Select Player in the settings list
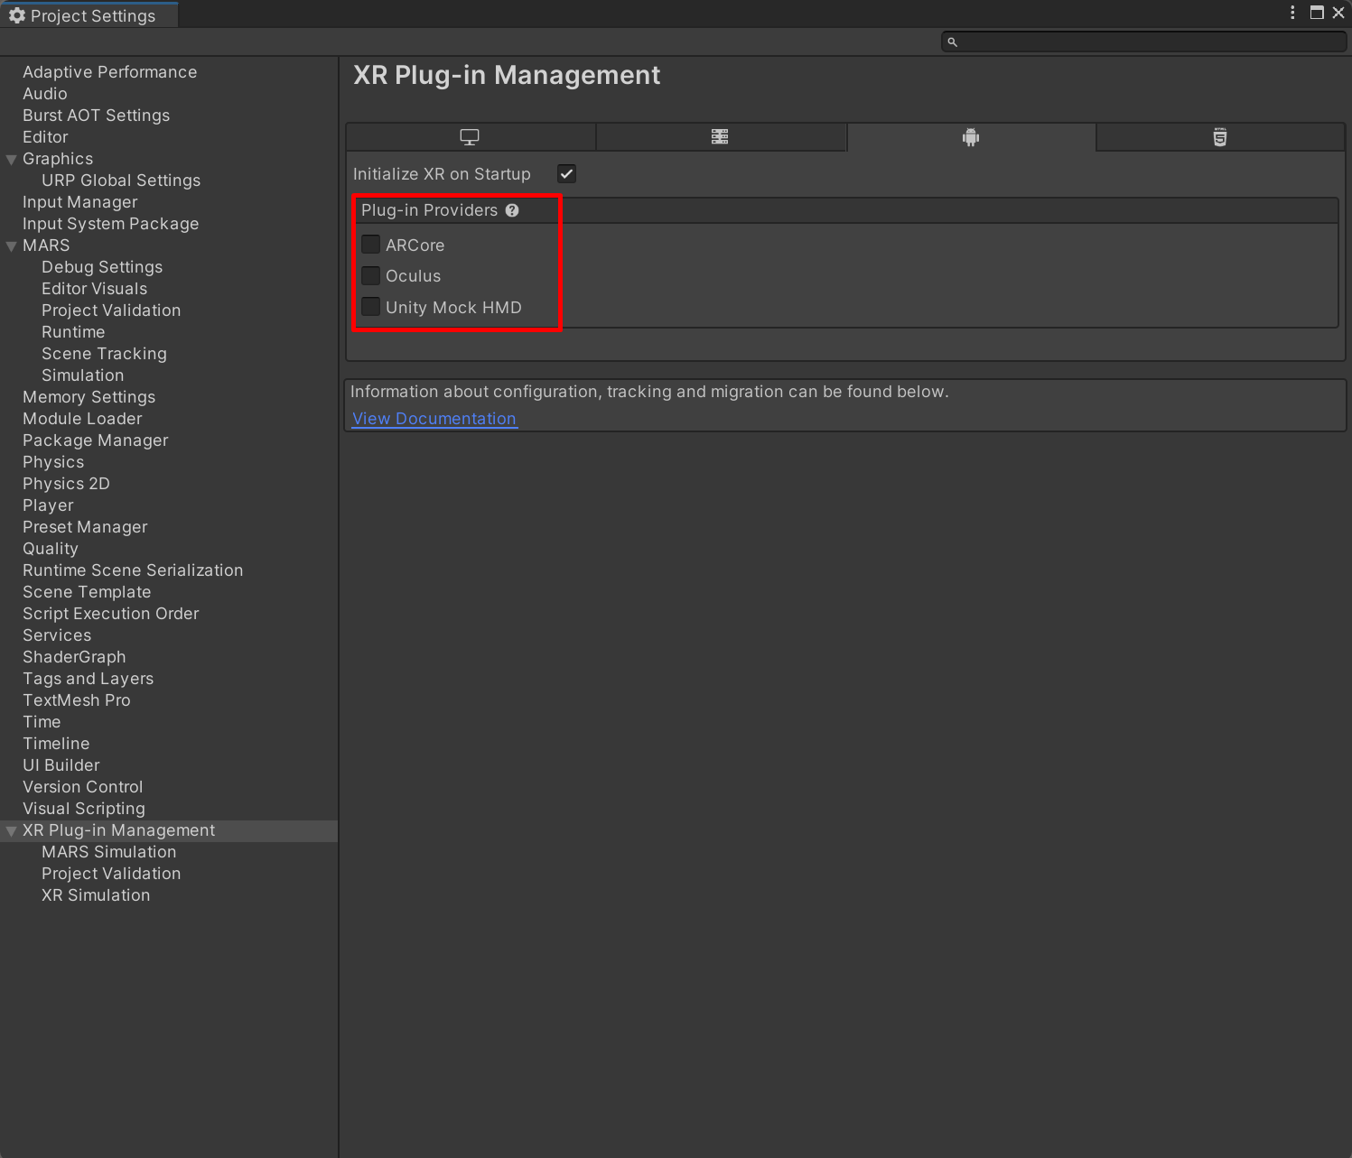This screenshot has width=1352, height=1158. 48,505
